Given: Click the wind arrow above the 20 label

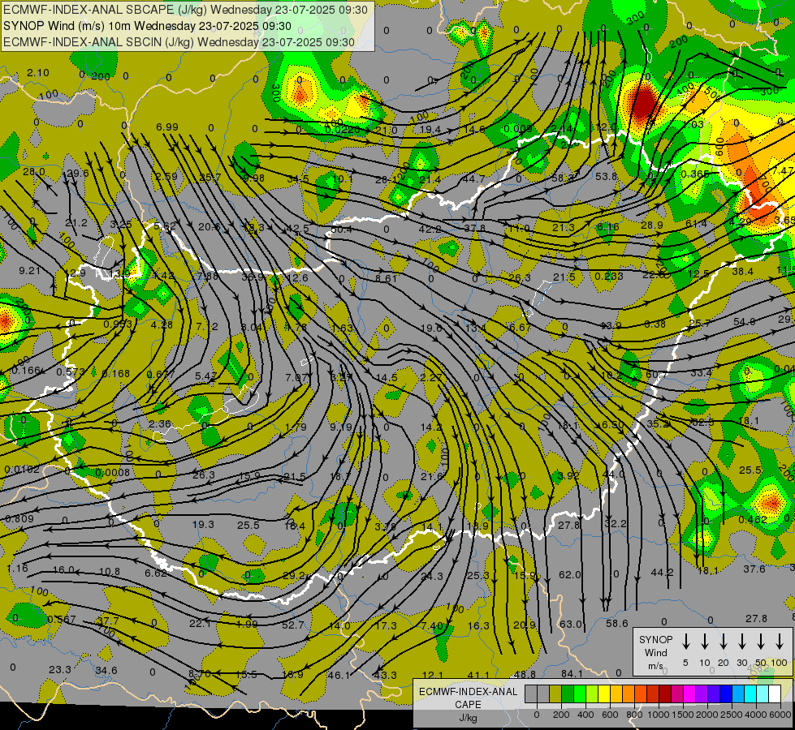Looking at the screenshot, I should pyautogui.click(x=723, y=642).
